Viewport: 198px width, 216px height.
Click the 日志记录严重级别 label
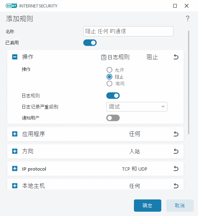(40, 107)
